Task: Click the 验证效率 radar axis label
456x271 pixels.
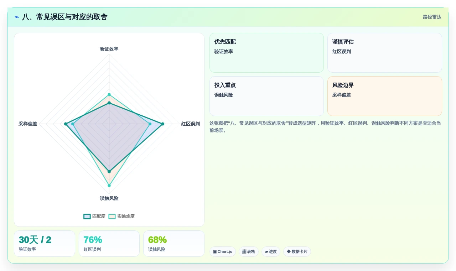Action: (109, 49)
